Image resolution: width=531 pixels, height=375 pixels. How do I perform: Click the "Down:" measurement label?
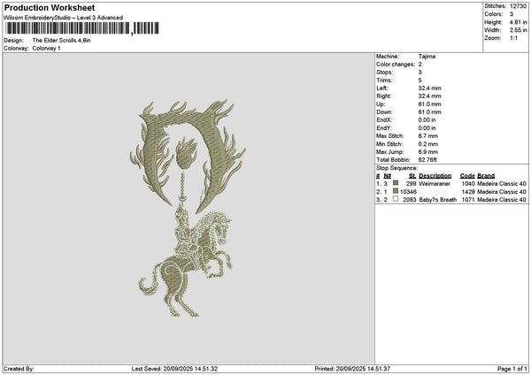[x=384, y=112]
